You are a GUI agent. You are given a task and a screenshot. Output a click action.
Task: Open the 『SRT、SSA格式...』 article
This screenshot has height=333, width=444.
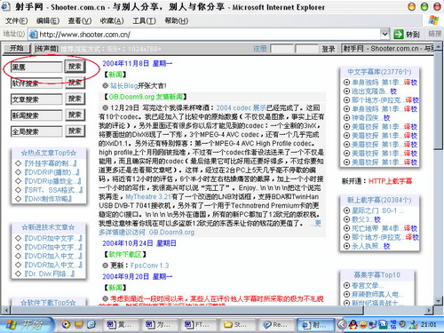click(x=53, y=190)
